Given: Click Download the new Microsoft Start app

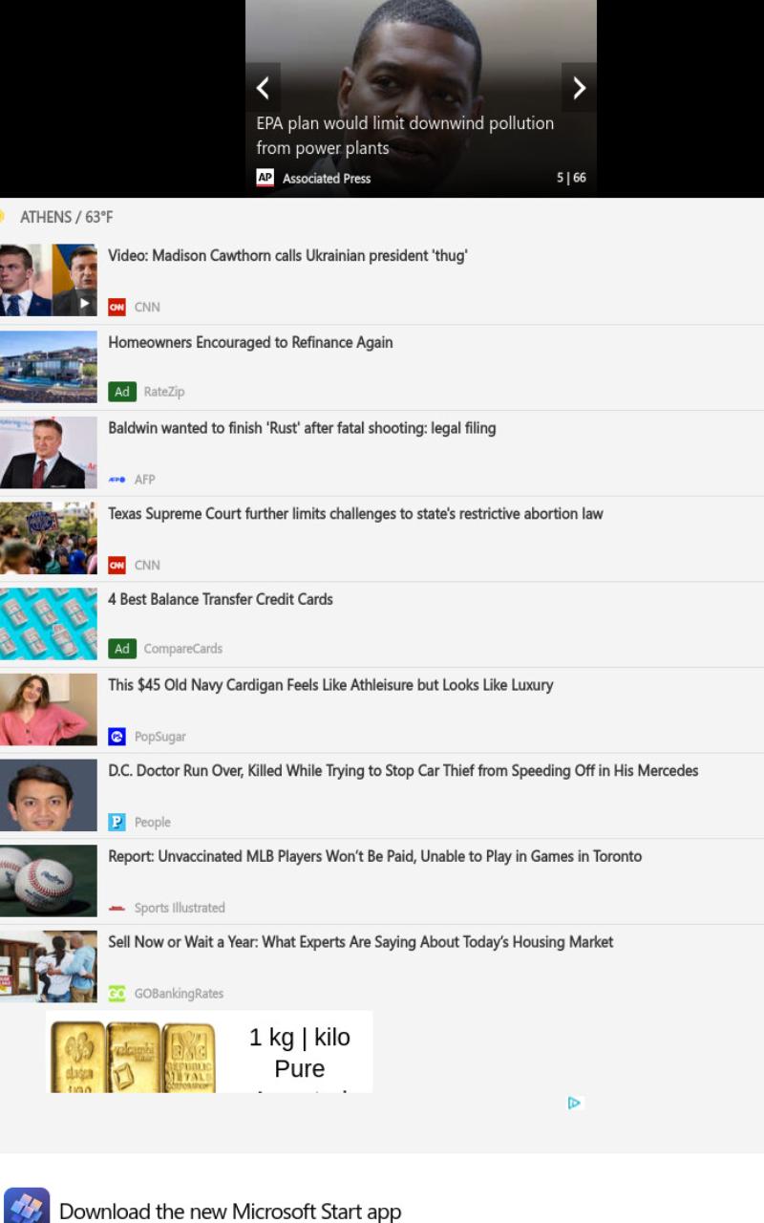Looking at the screenshot, I should pos(230,1212).
